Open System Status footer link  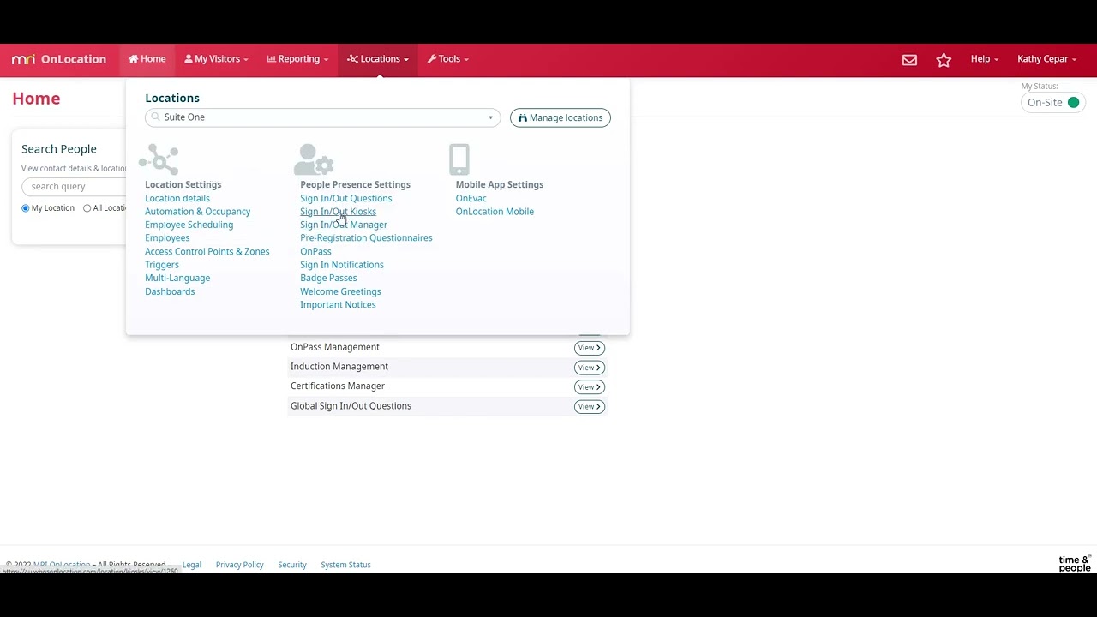346,566
